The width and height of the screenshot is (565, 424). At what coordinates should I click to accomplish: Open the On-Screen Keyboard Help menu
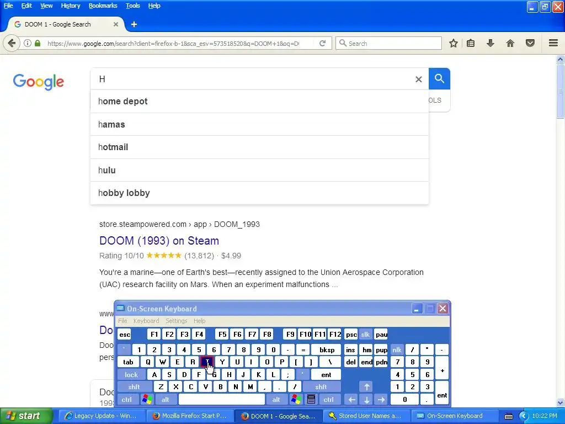point(199,321)
